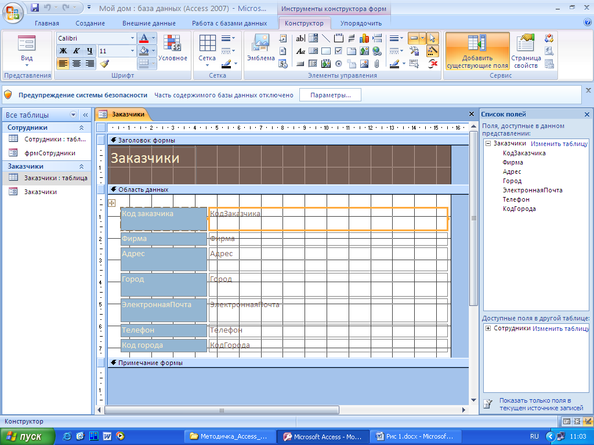Open the font size 11 dropdown
The height and width of the screenshot is (445, 594).
(132, 51)
